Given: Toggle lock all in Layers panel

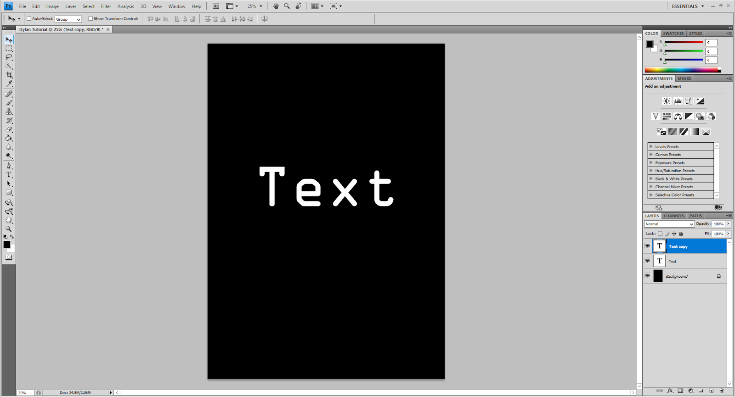Looking at the screenshot, I should pos(681,234).
